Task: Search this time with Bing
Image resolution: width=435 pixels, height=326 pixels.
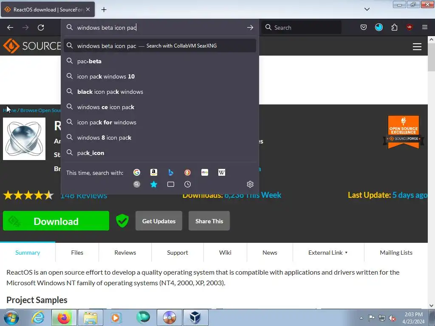Action: tap(171, 172)
